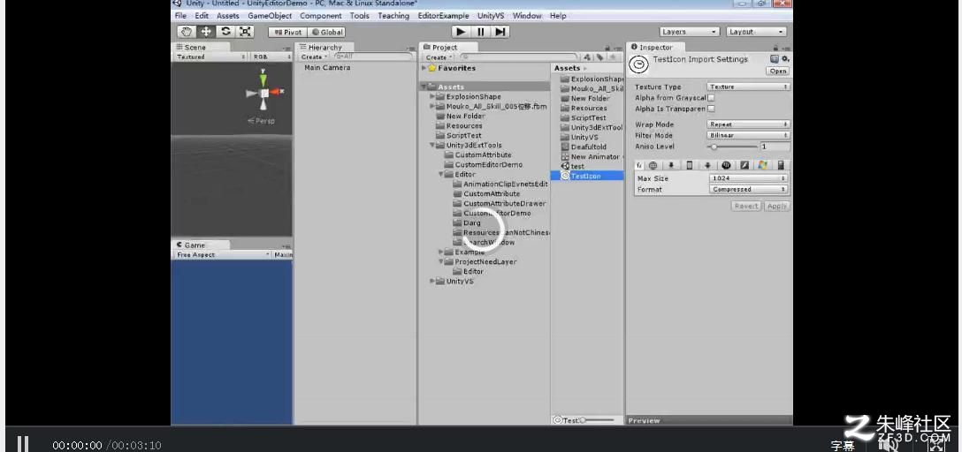Image resolution: width=962 pixels, height=452 pixels.
Task: Open the Layout dropdown
Action: click(x=756, y=32)
